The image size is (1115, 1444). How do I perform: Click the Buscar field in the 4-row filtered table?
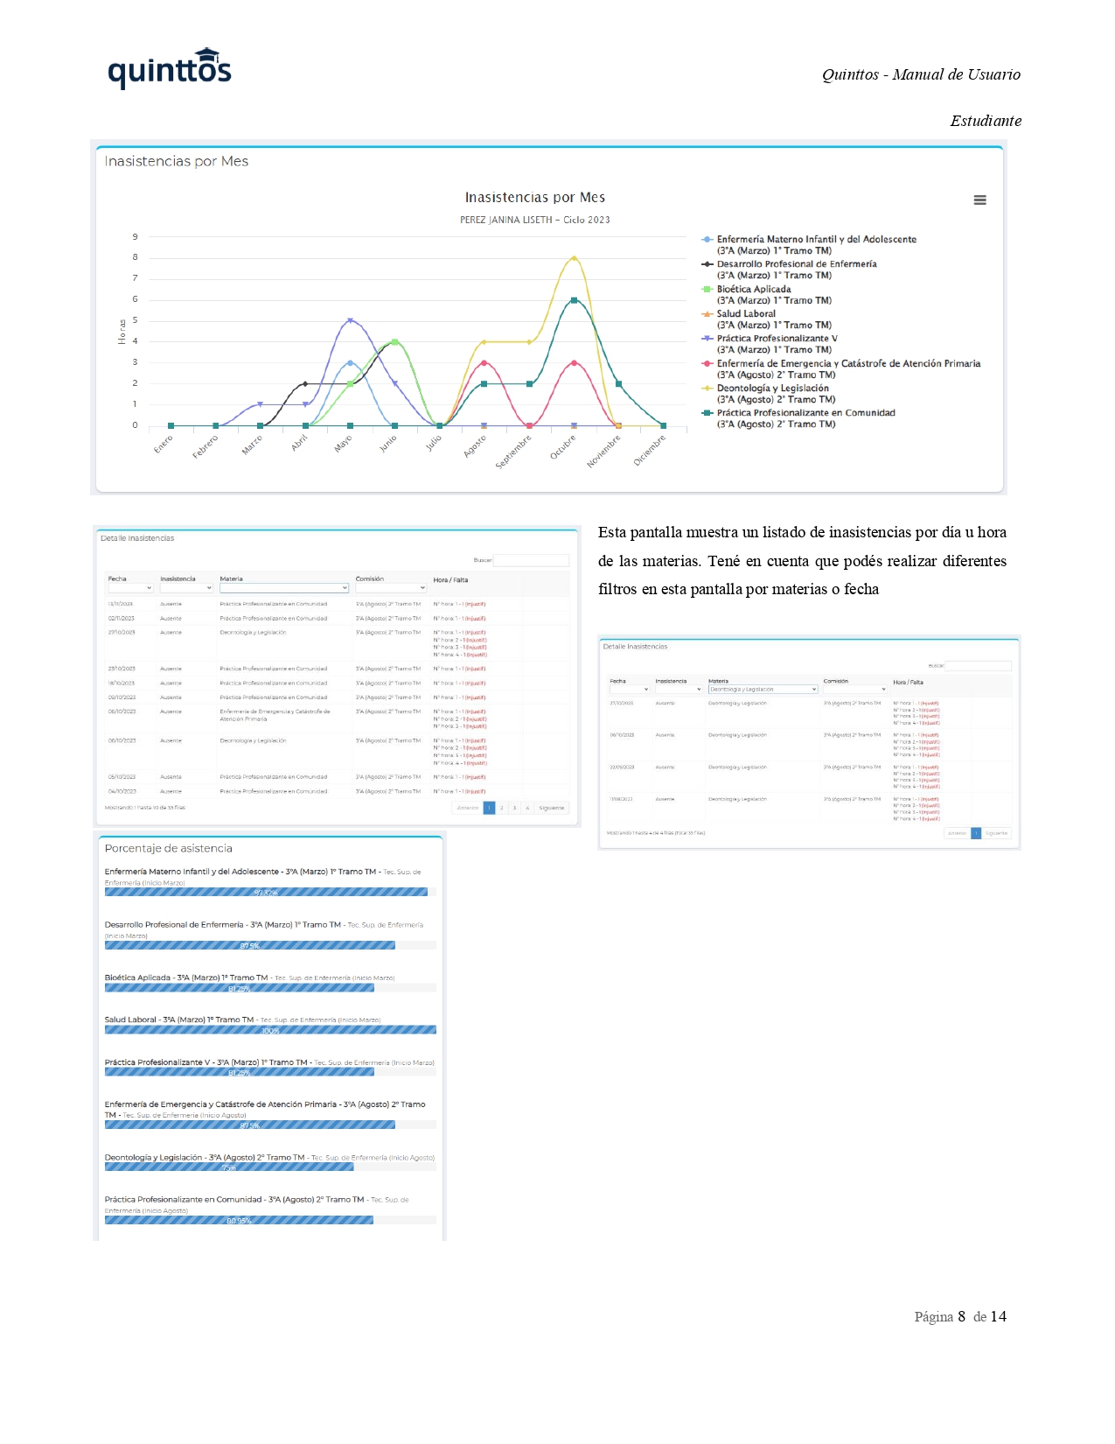(978, 666)
